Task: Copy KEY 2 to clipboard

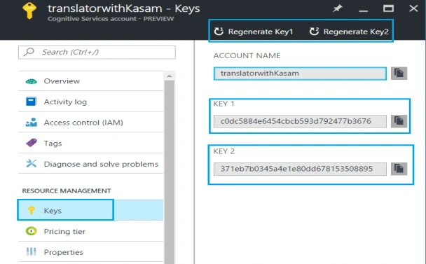Action: (x=399, y=169)
